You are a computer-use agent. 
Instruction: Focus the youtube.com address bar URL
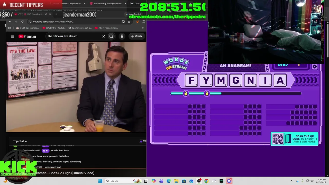point(53,22)
